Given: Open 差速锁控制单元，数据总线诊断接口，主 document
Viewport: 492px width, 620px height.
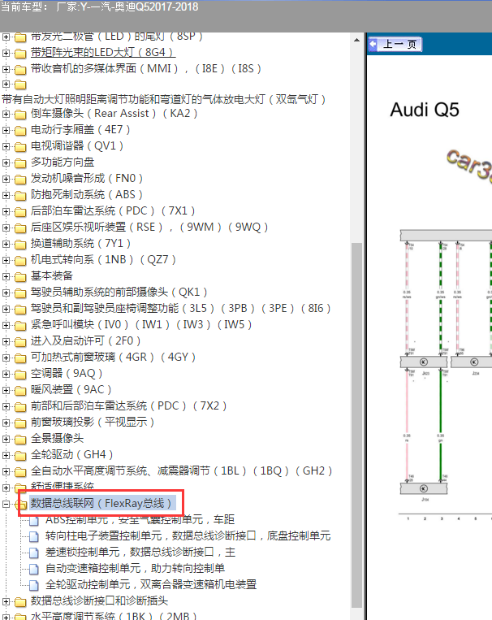Looking at the screenshot, I should coord(140,552).
